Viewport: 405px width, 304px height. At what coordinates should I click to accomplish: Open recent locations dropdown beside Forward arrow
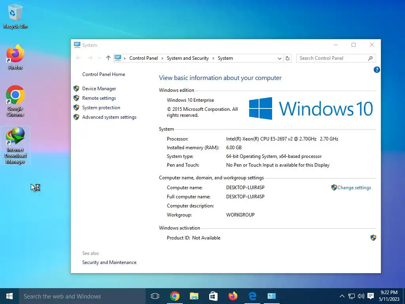[99, 58]
